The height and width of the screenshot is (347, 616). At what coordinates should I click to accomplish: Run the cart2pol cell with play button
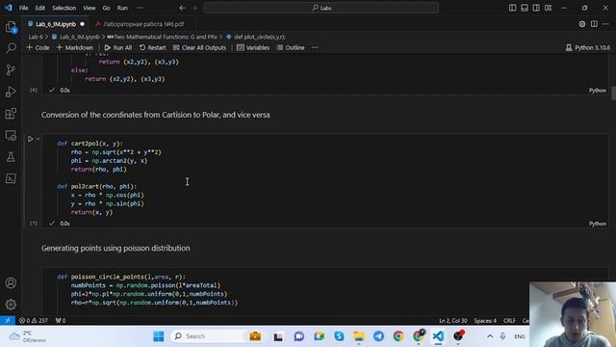pyautogui.click(x=30, y=139)
